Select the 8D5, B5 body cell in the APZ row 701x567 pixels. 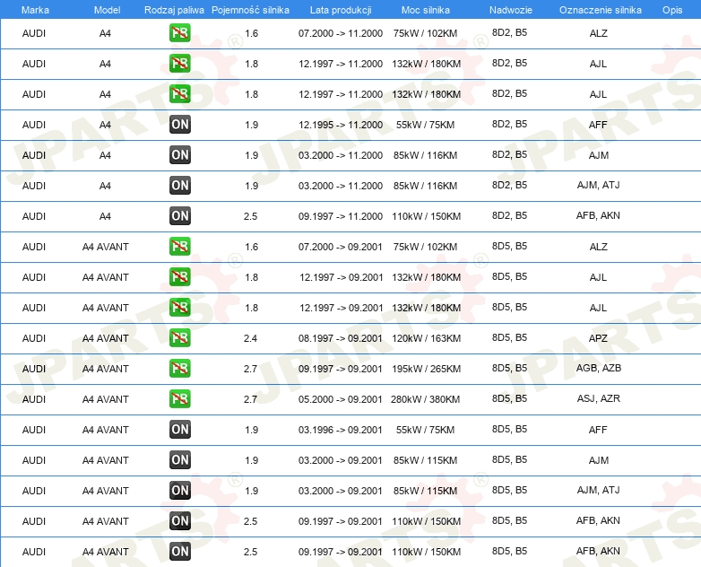[509, 337]
